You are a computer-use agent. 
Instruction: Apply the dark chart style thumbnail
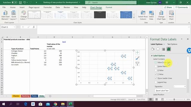[x=100, y=15]
